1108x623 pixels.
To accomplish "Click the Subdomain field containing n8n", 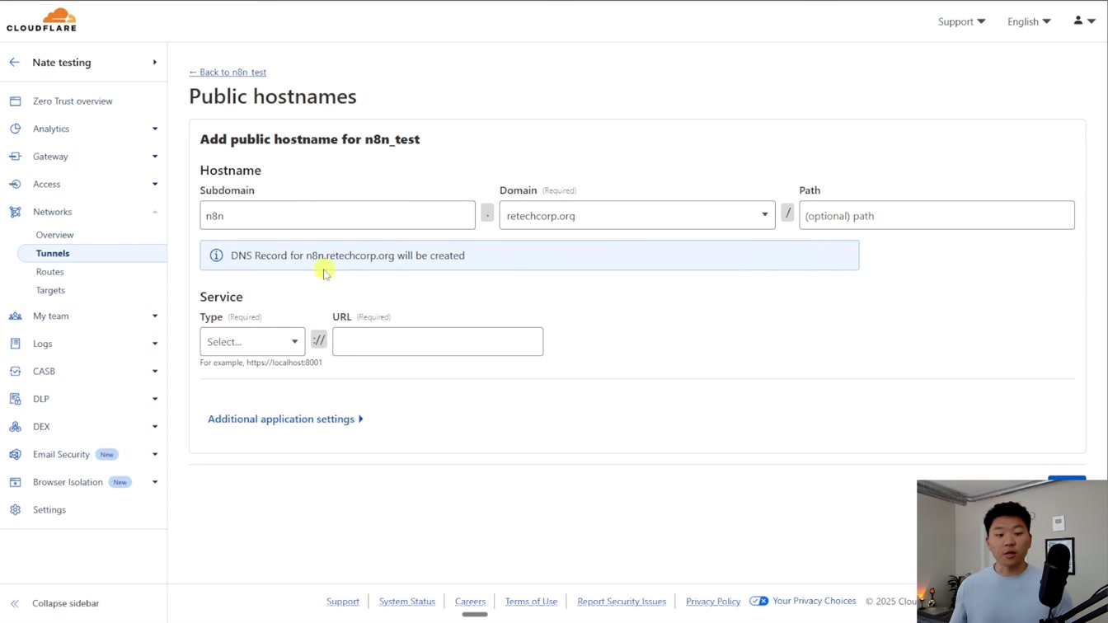I will pos(337,215).
